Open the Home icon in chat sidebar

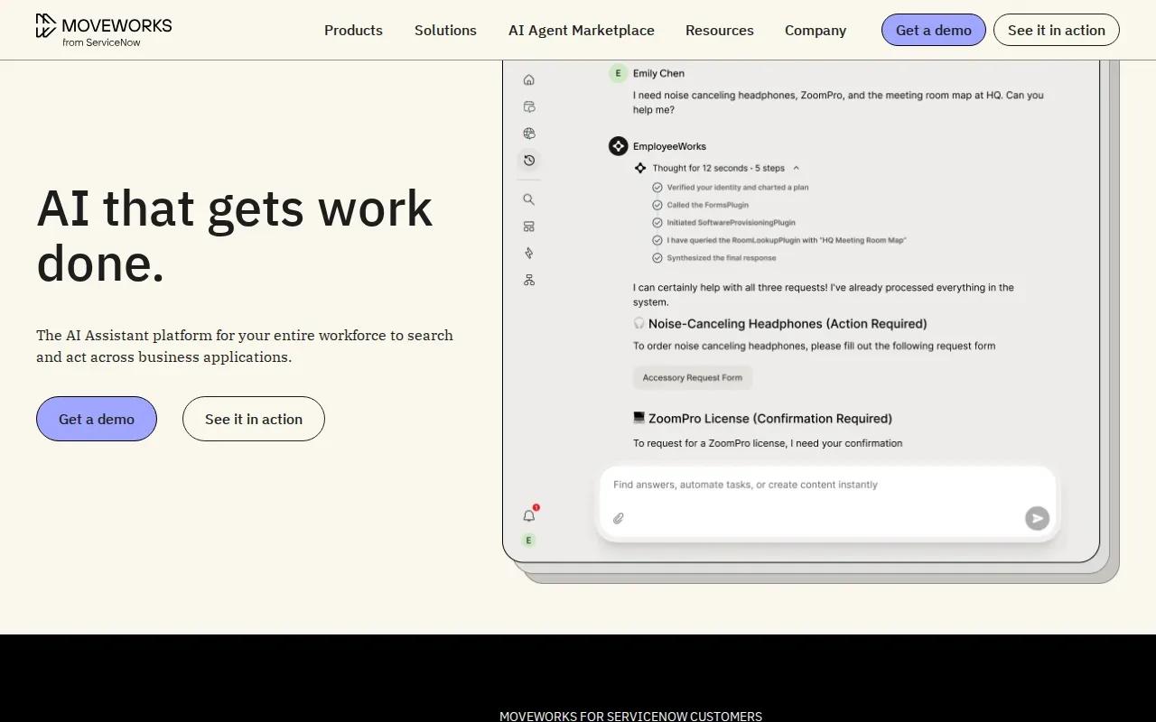(x=529, y=79)
